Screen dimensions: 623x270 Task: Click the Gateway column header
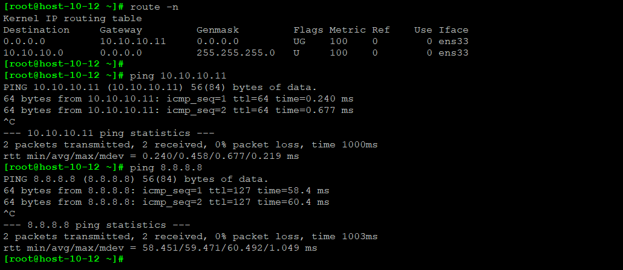coord(121,30)
